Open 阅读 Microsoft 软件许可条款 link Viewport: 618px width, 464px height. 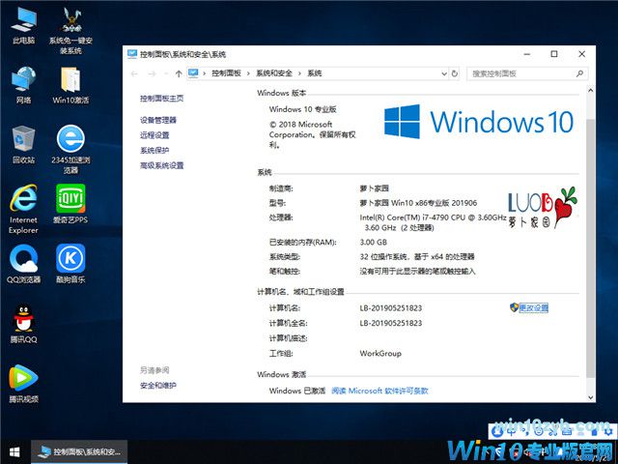click(379, 391)
